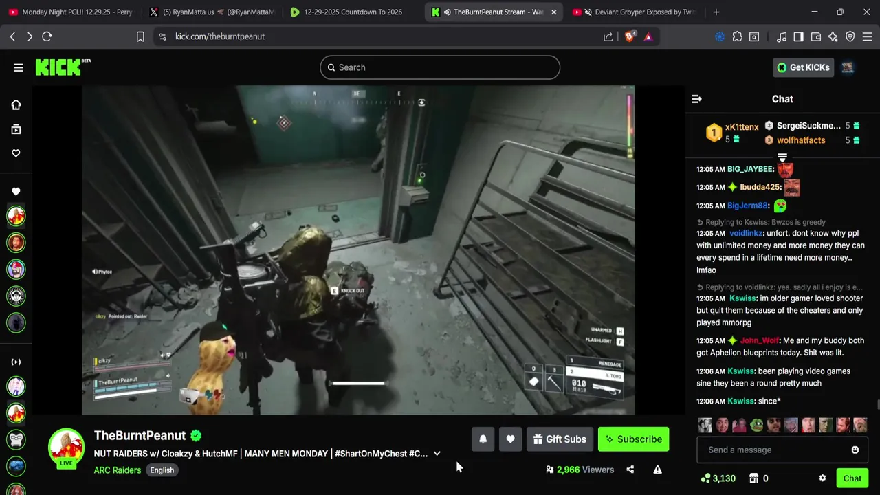Open voidlinkz's profile in chat
Screen dimensions: 880x495
pos(745,233)
